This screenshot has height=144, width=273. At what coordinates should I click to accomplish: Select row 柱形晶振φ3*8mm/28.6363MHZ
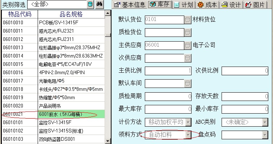coord(53,56)
